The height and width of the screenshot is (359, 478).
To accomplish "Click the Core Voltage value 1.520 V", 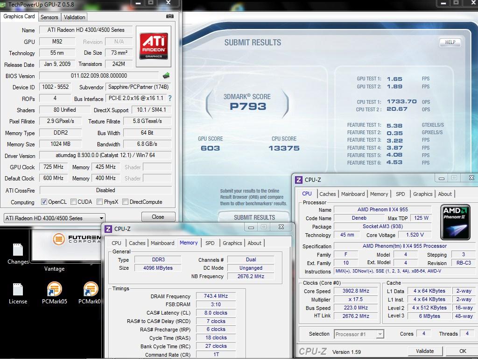I will [x=415, y=235].
